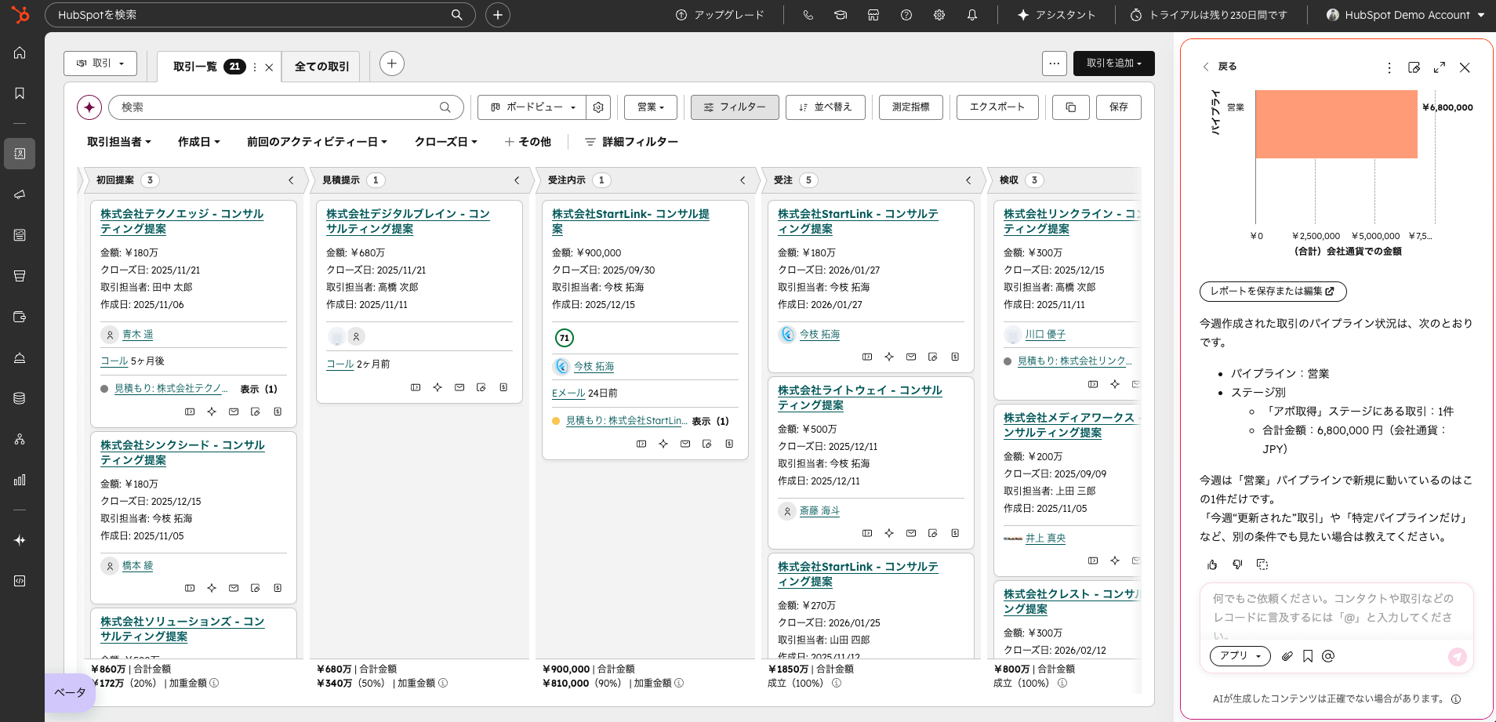Add more filters with その他
The width and height of the screenshot is (1496, 722).
pos(528,142)
